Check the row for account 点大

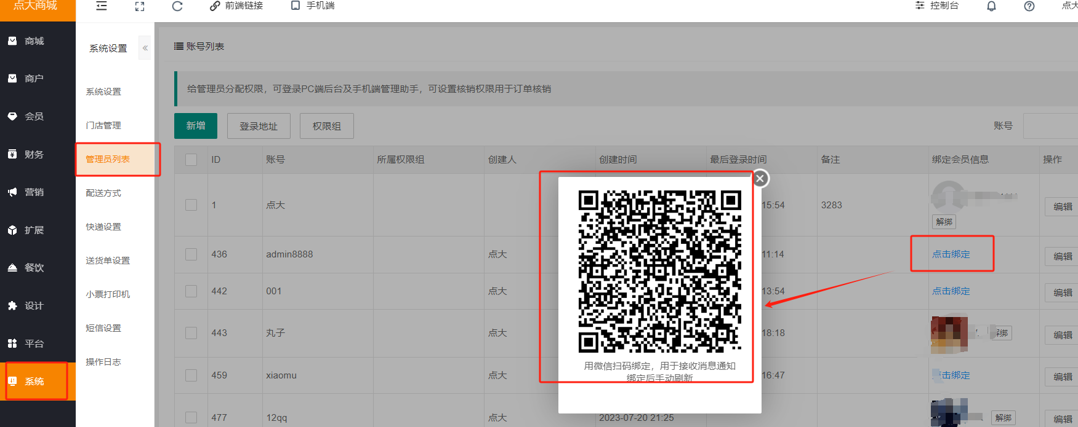(191, 205)
